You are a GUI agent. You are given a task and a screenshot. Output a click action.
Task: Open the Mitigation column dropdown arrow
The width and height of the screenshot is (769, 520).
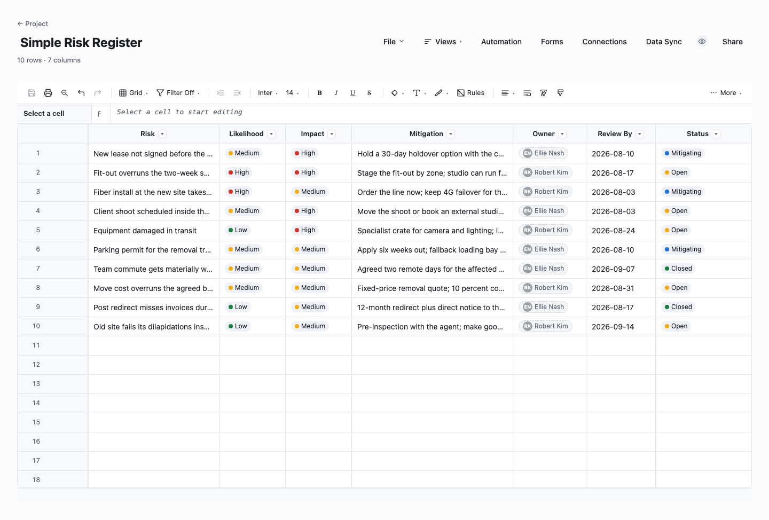(451, 134)
